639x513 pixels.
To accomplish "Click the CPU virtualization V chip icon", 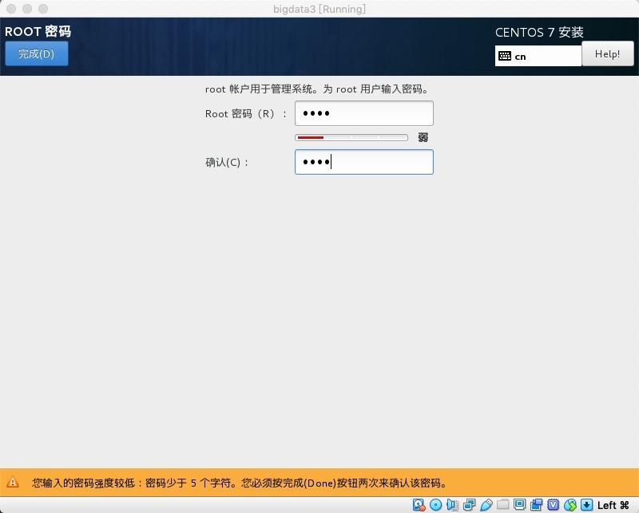I will [x=553, y=505].
